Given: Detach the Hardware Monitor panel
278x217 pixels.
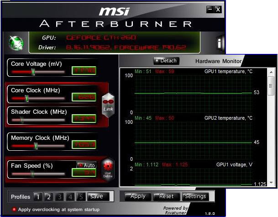Looking at the screenshot, I should (x=166, y=61).
